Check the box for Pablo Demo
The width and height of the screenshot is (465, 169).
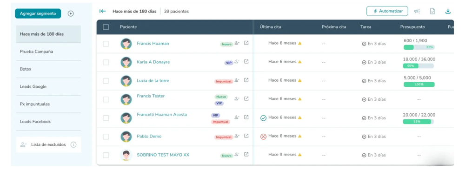click(106, 137)
